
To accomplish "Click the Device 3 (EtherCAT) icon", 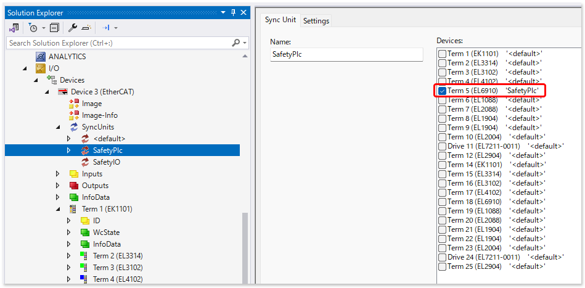I will tap(62, 92).
